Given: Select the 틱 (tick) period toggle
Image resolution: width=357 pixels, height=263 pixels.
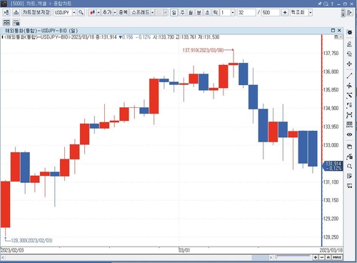Looking at the screenshot, I should tap(216, 12).
